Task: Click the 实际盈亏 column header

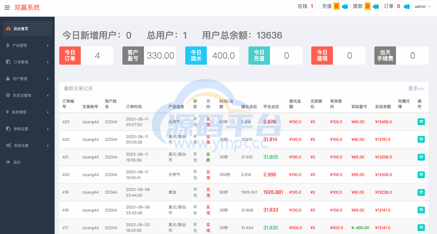Action: pos(359,107)
